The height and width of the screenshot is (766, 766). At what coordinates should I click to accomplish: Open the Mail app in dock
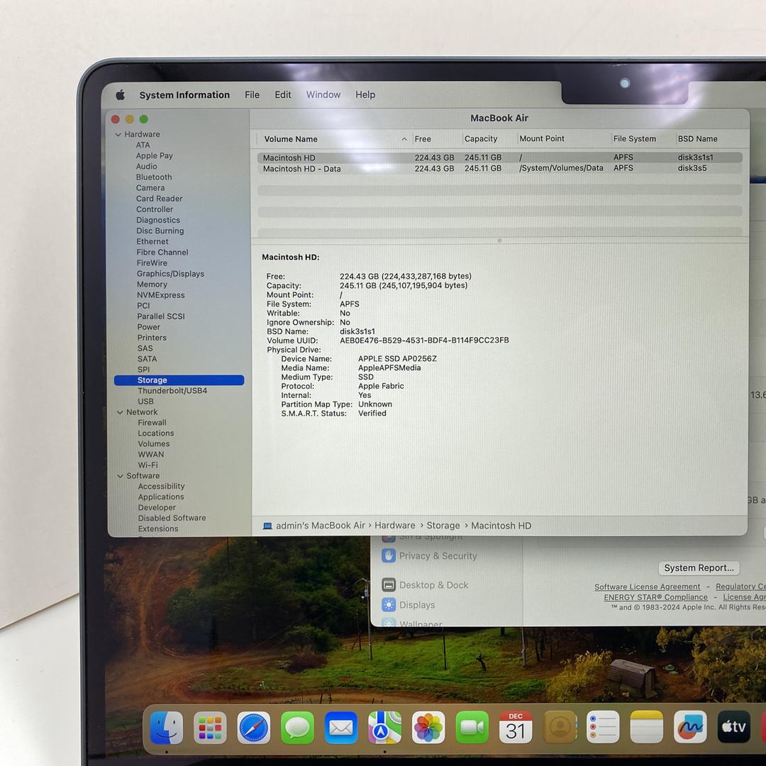[x=341, y=728]
